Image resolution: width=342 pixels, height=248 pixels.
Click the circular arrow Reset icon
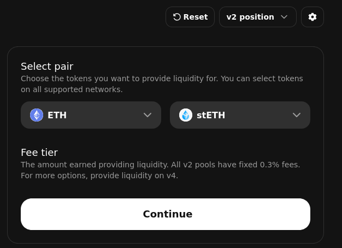(x=176, y=17)
